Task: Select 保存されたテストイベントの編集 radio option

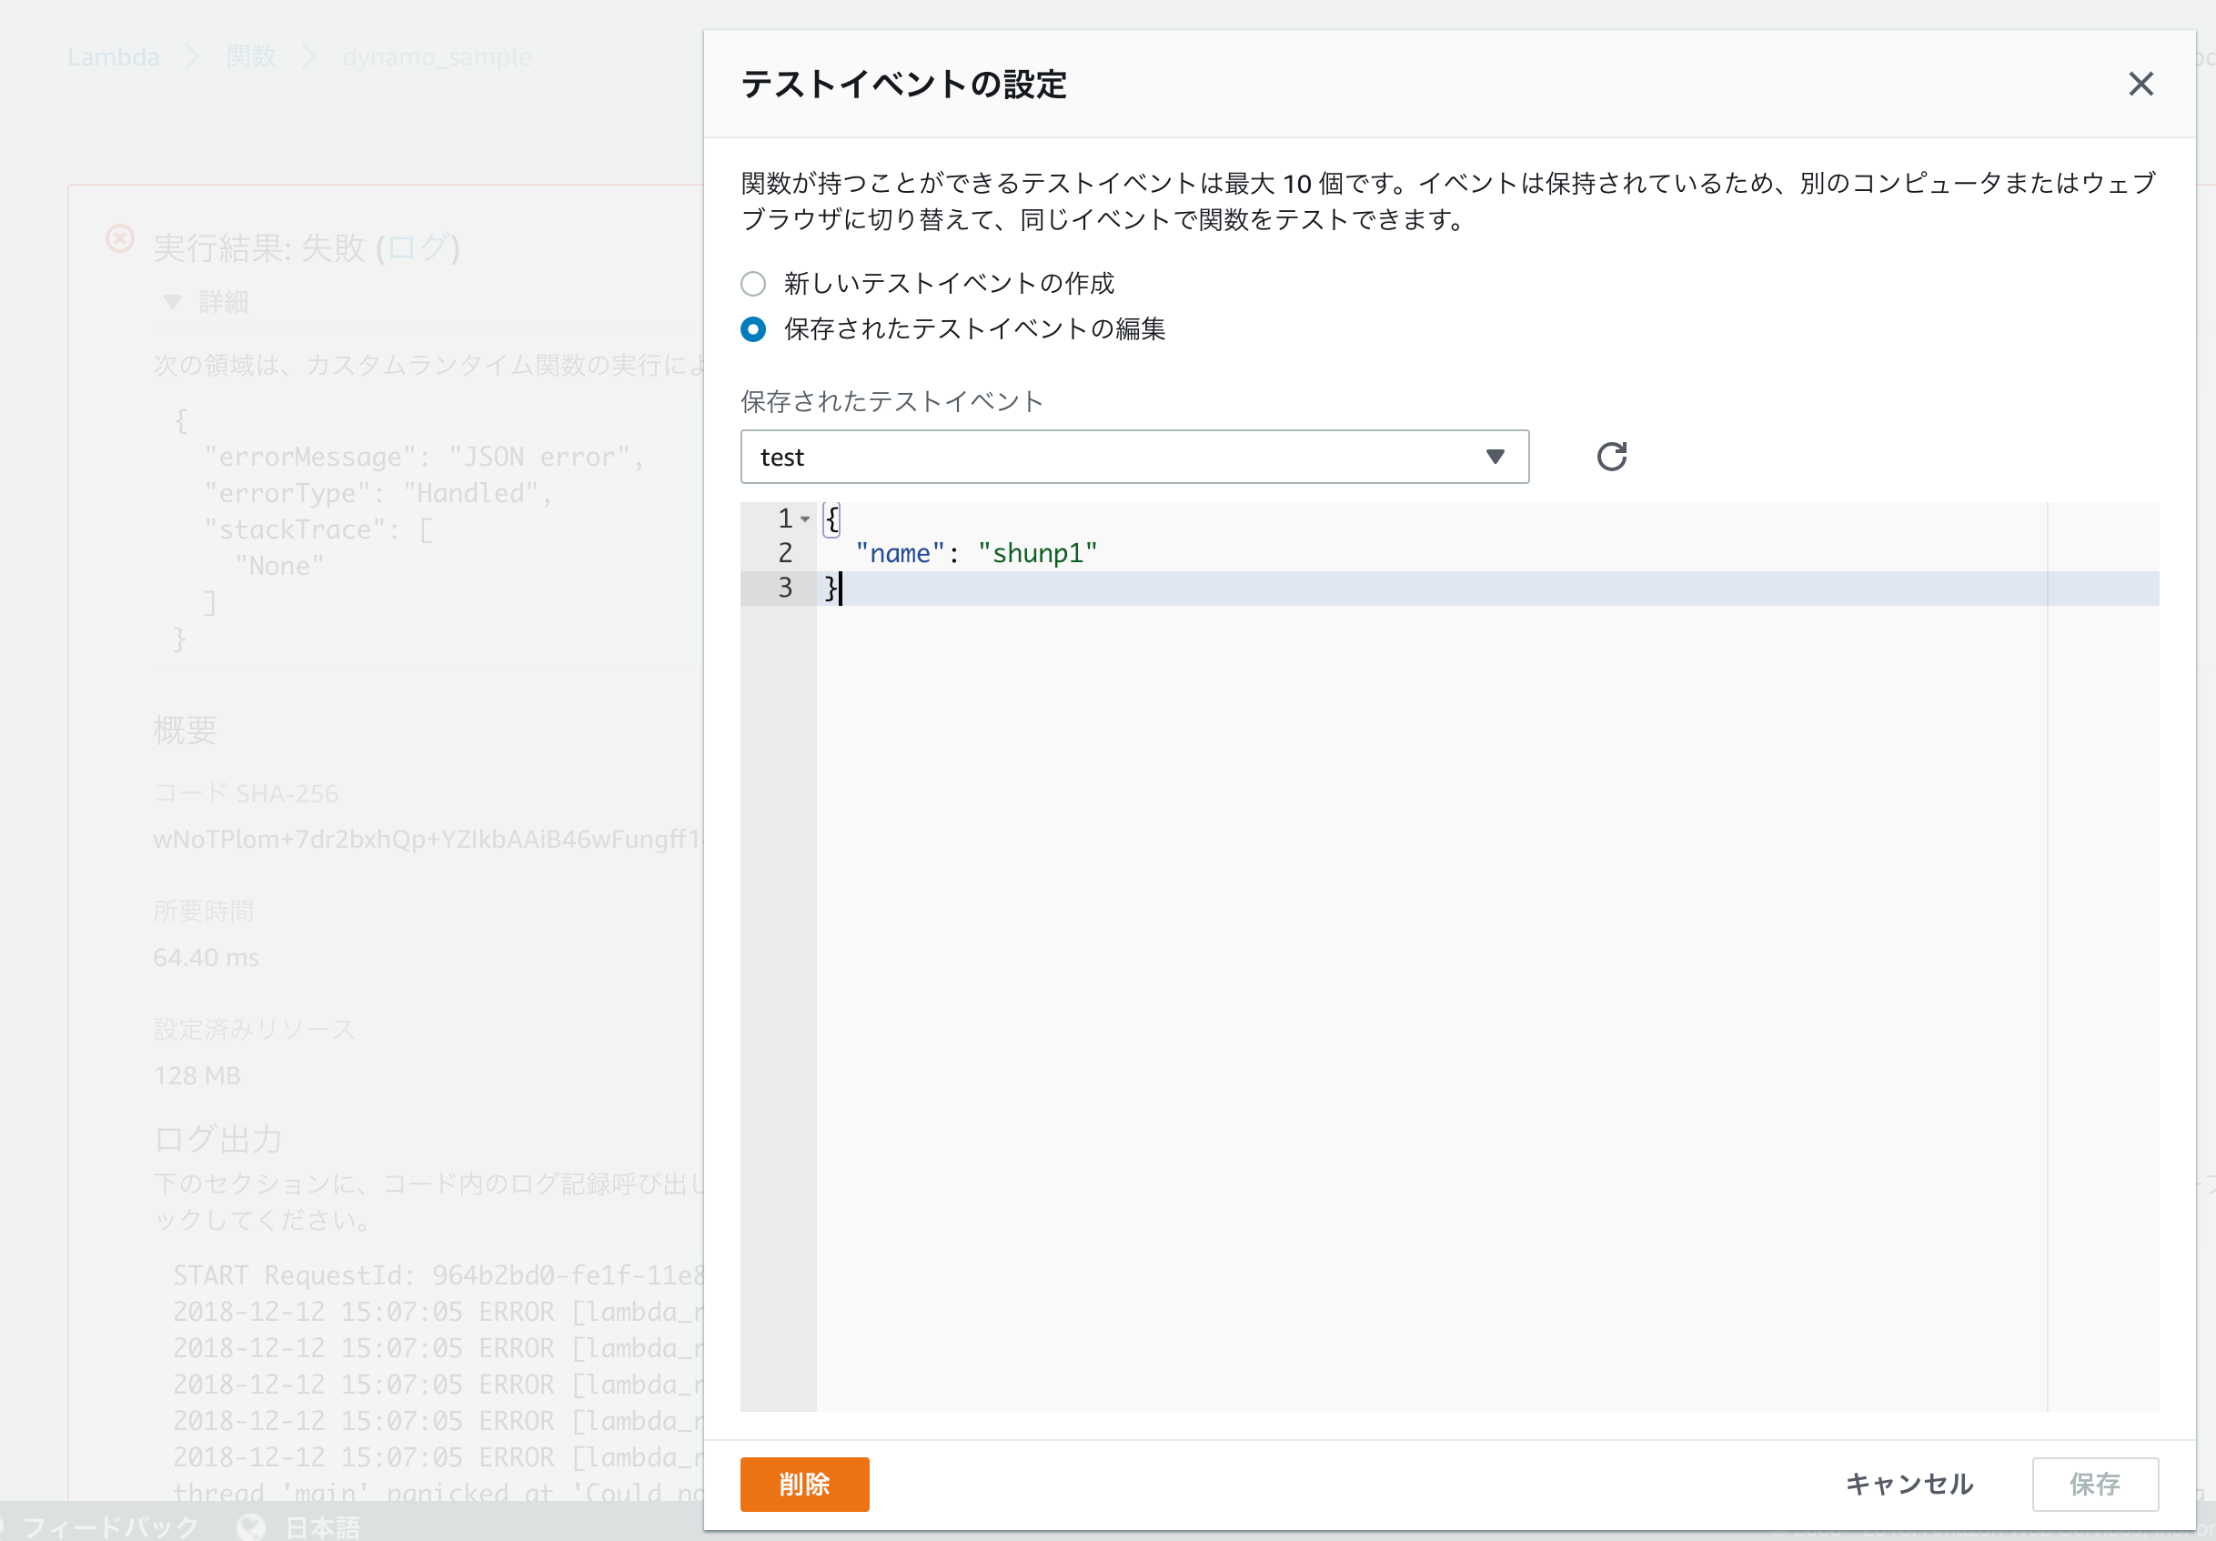Action: [753, 329]
